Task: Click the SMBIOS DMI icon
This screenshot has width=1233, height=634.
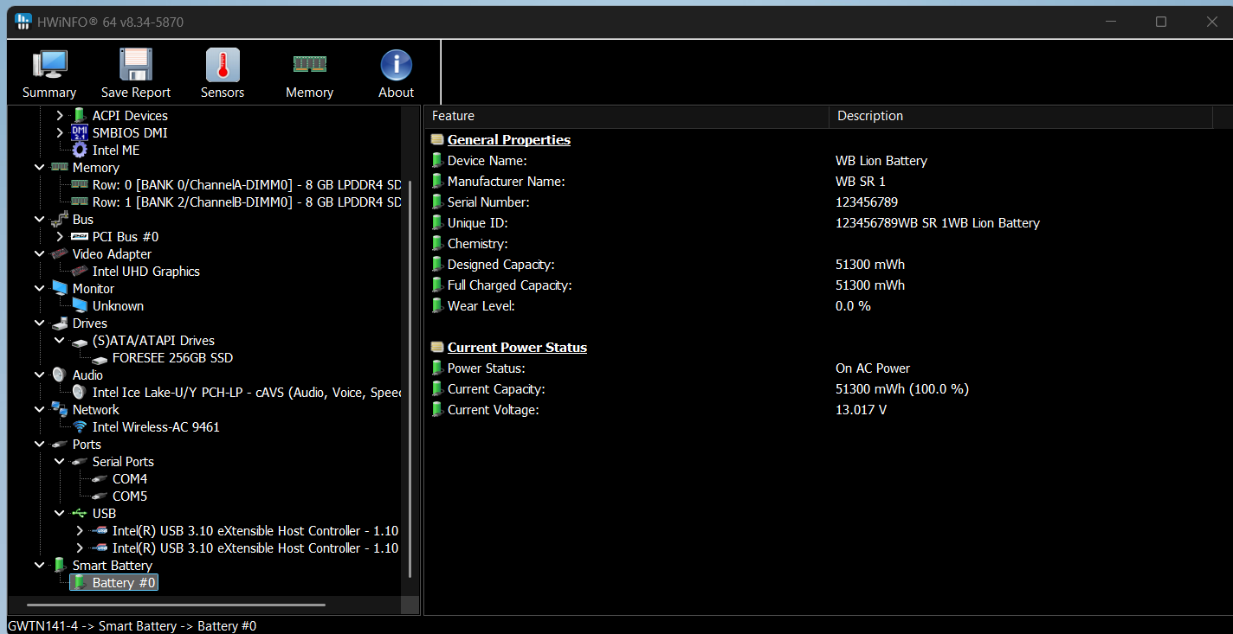Action: (80, 132)
